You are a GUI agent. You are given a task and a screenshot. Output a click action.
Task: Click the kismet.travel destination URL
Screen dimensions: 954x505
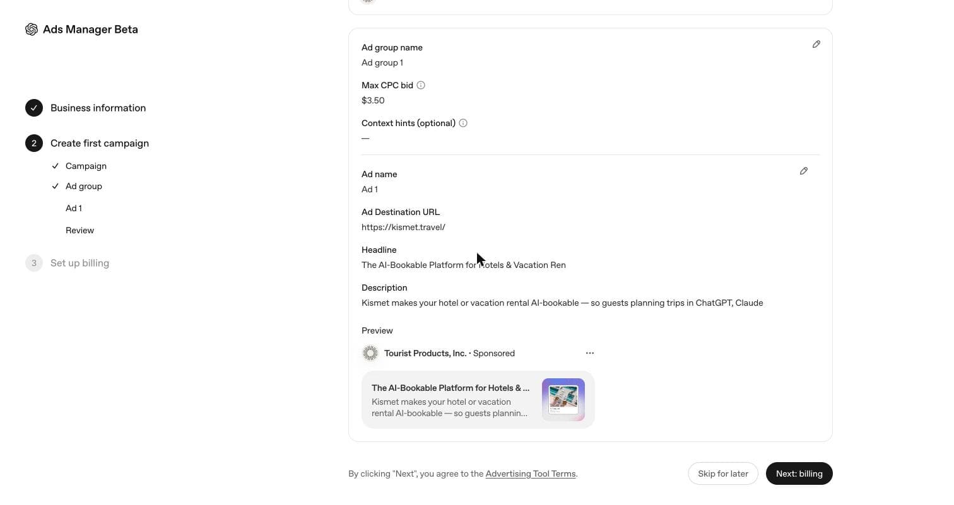coord(403,227)
